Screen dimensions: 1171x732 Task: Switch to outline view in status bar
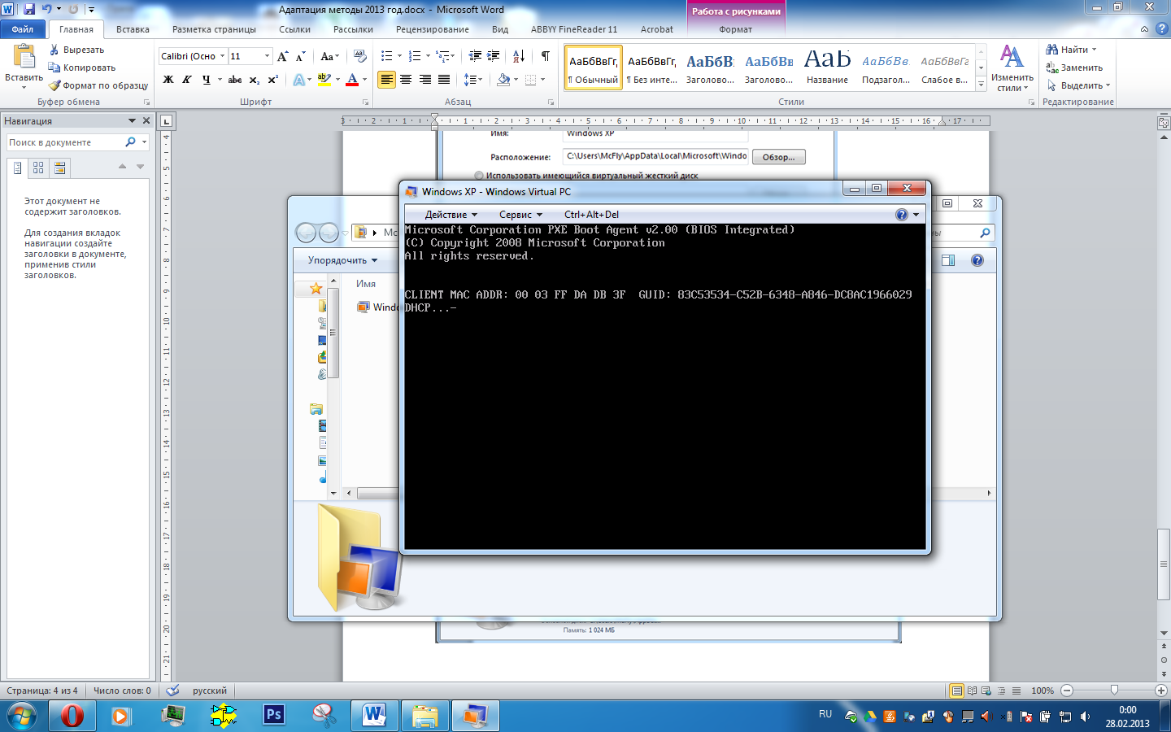1001,691
